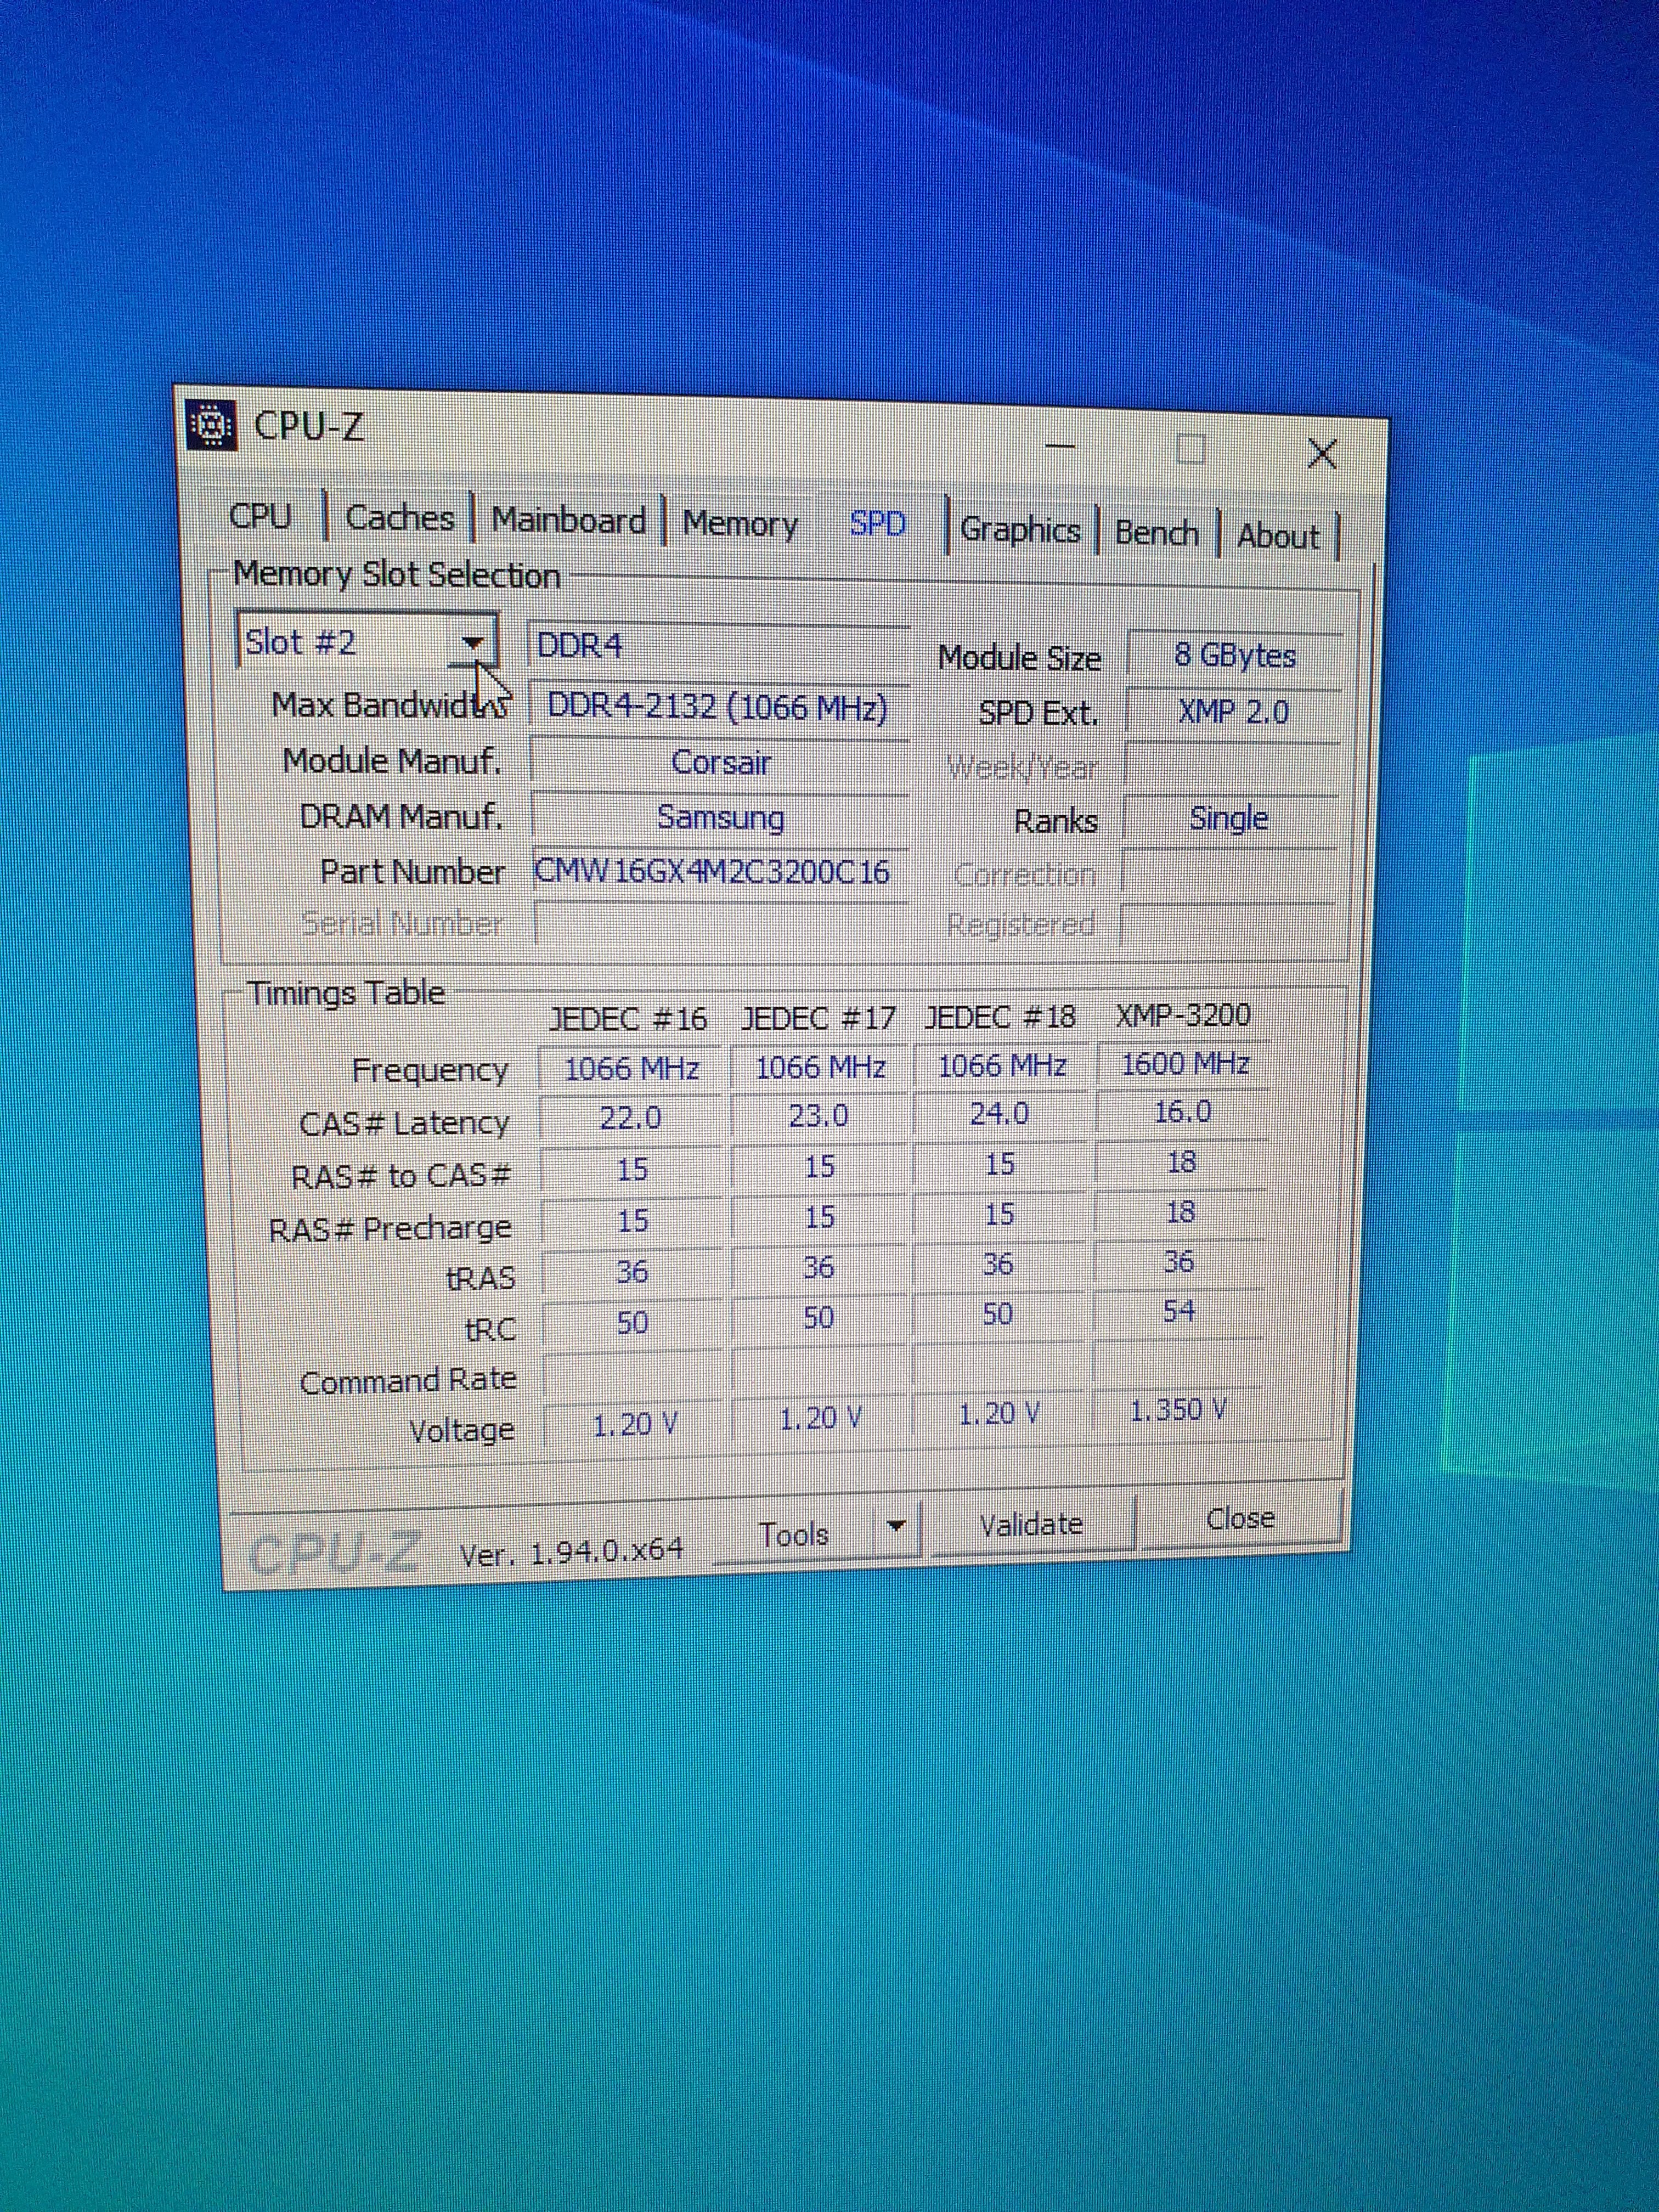Click the Validate button
The width and height of the screenshot is (1659, 2212).
pos(1031,1525)
